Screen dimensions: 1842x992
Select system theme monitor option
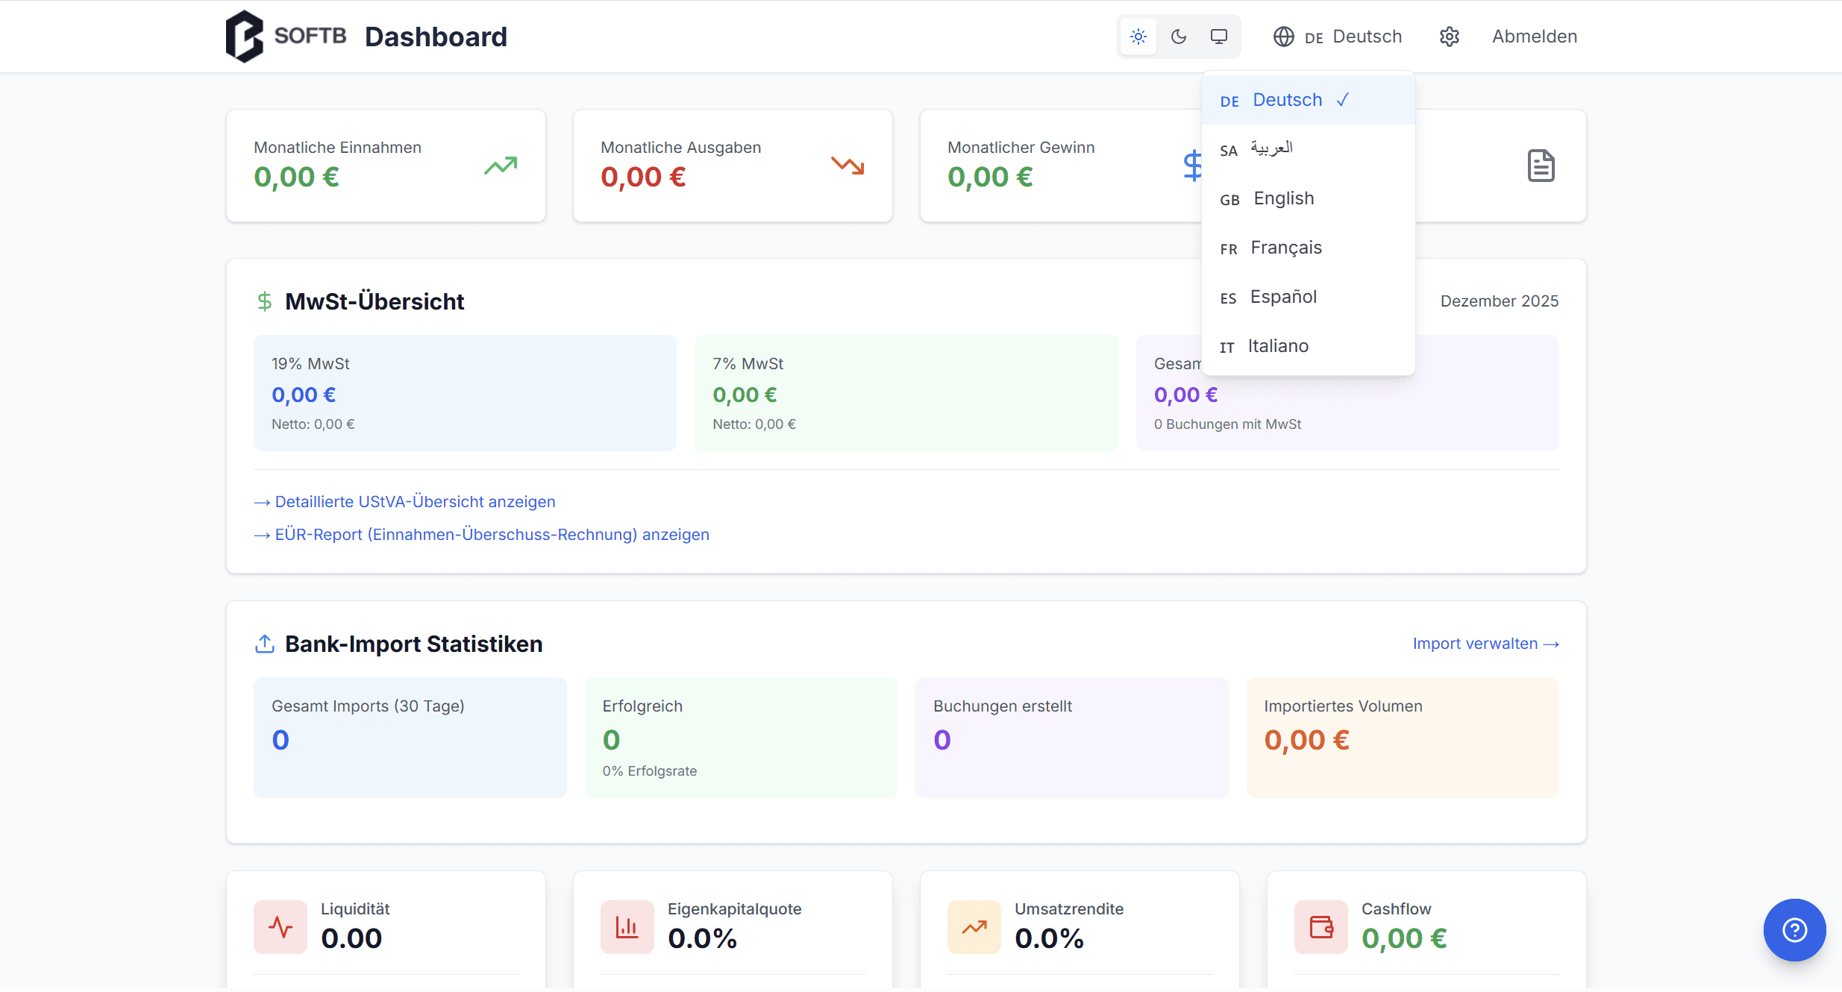click(x=1219, y=37)
